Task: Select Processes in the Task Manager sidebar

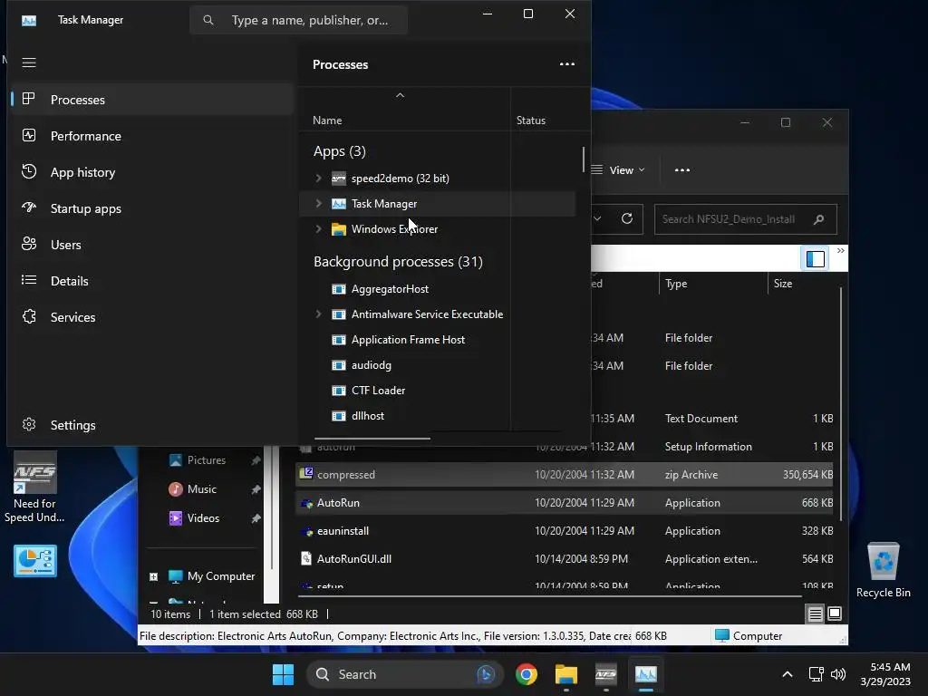Action: 151,100
